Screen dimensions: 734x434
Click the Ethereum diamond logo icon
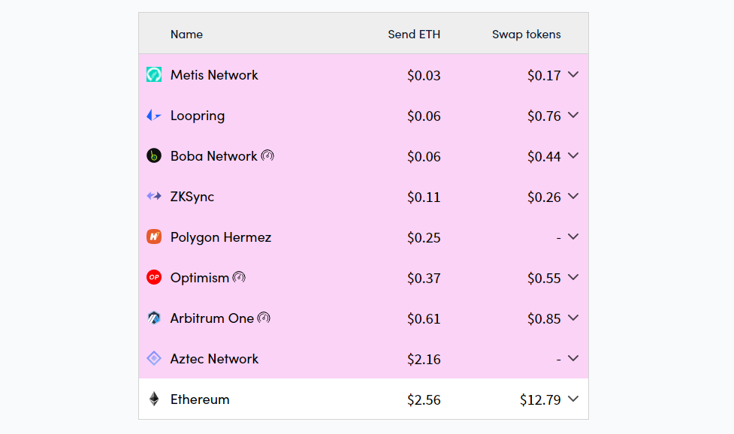pyautogui.click(x=154, y=399)
